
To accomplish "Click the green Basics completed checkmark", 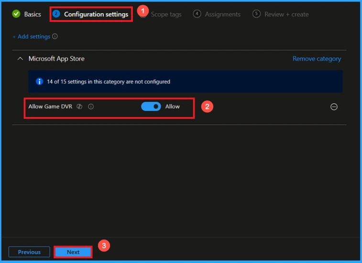I will (x=16, y=14).
